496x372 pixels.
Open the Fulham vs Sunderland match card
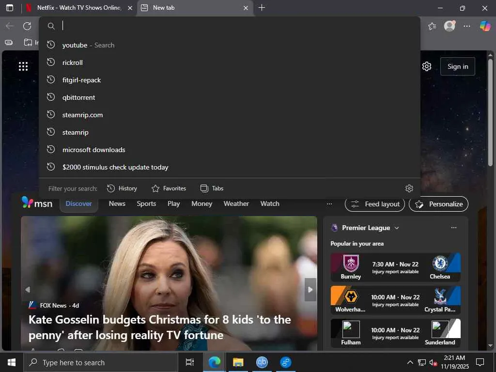[x=395, y=333]
